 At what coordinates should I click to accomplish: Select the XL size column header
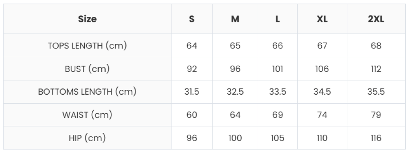[322, 19]
